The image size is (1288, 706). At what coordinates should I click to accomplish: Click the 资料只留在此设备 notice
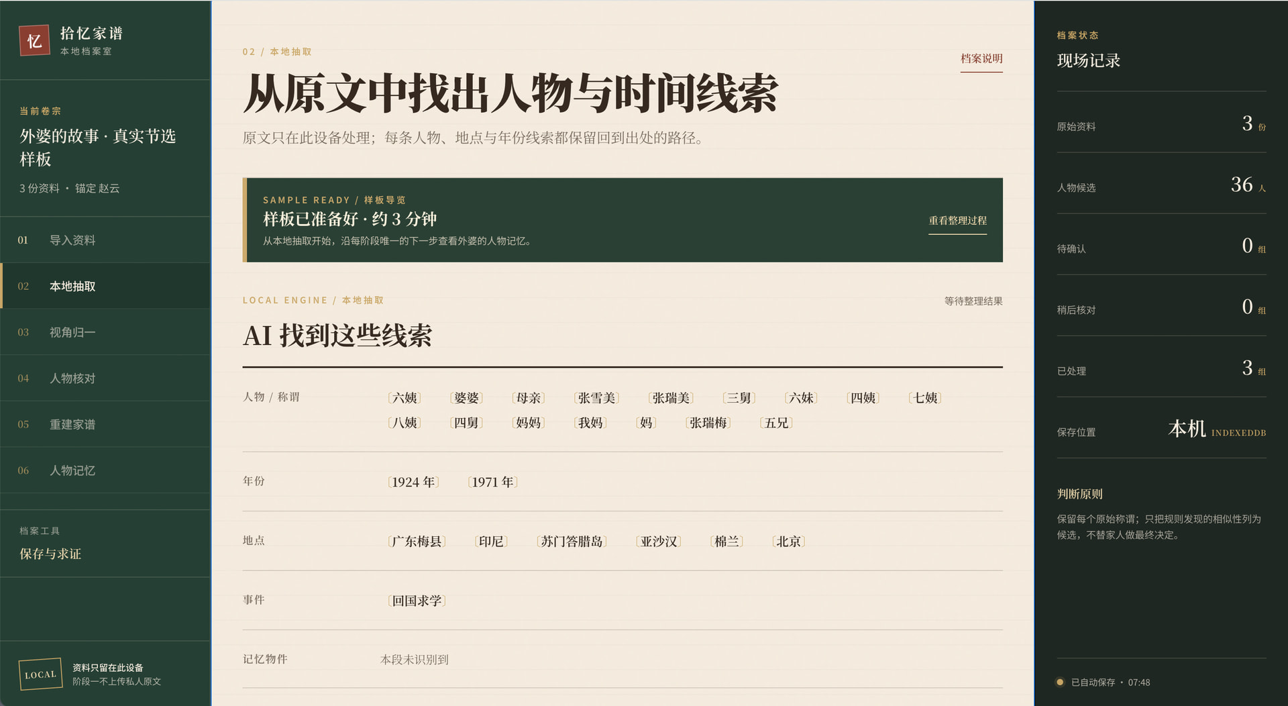tap(107, 668)
